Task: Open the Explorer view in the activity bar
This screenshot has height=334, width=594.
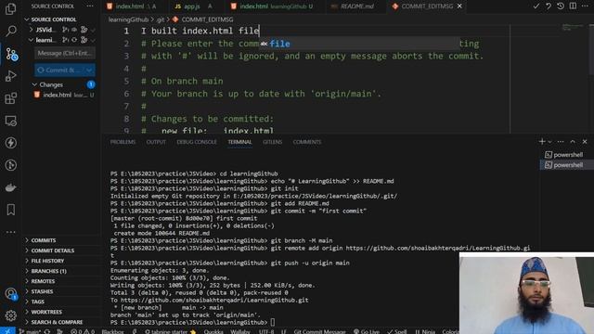Action: [x=10, y=8]
